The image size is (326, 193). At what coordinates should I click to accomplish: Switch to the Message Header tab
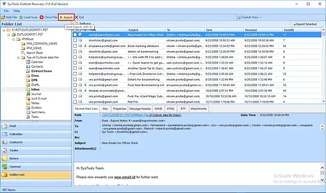pyautogui.click(x=140, y=108)
